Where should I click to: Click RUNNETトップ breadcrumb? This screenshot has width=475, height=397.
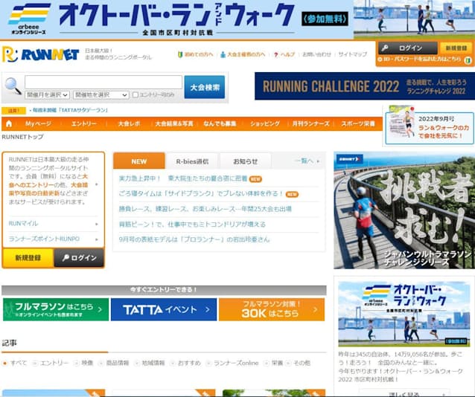23,137
